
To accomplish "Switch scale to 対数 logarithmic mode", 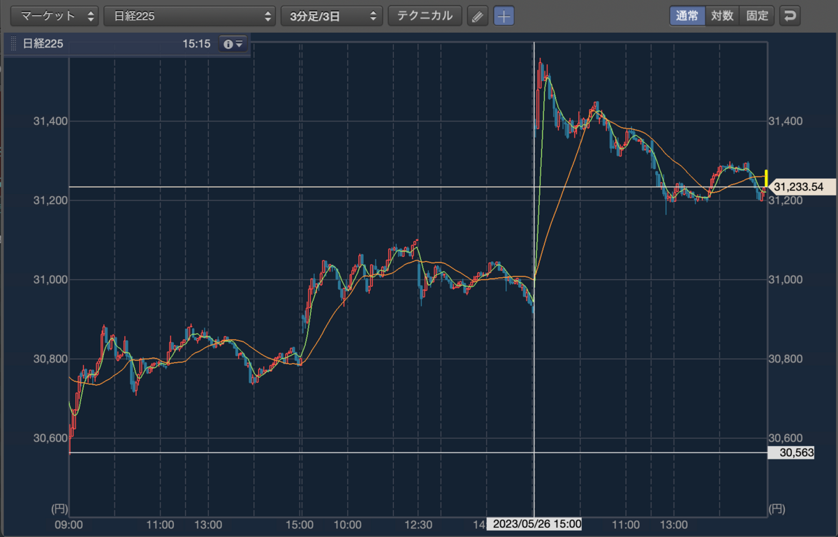I will click(722, 15).
